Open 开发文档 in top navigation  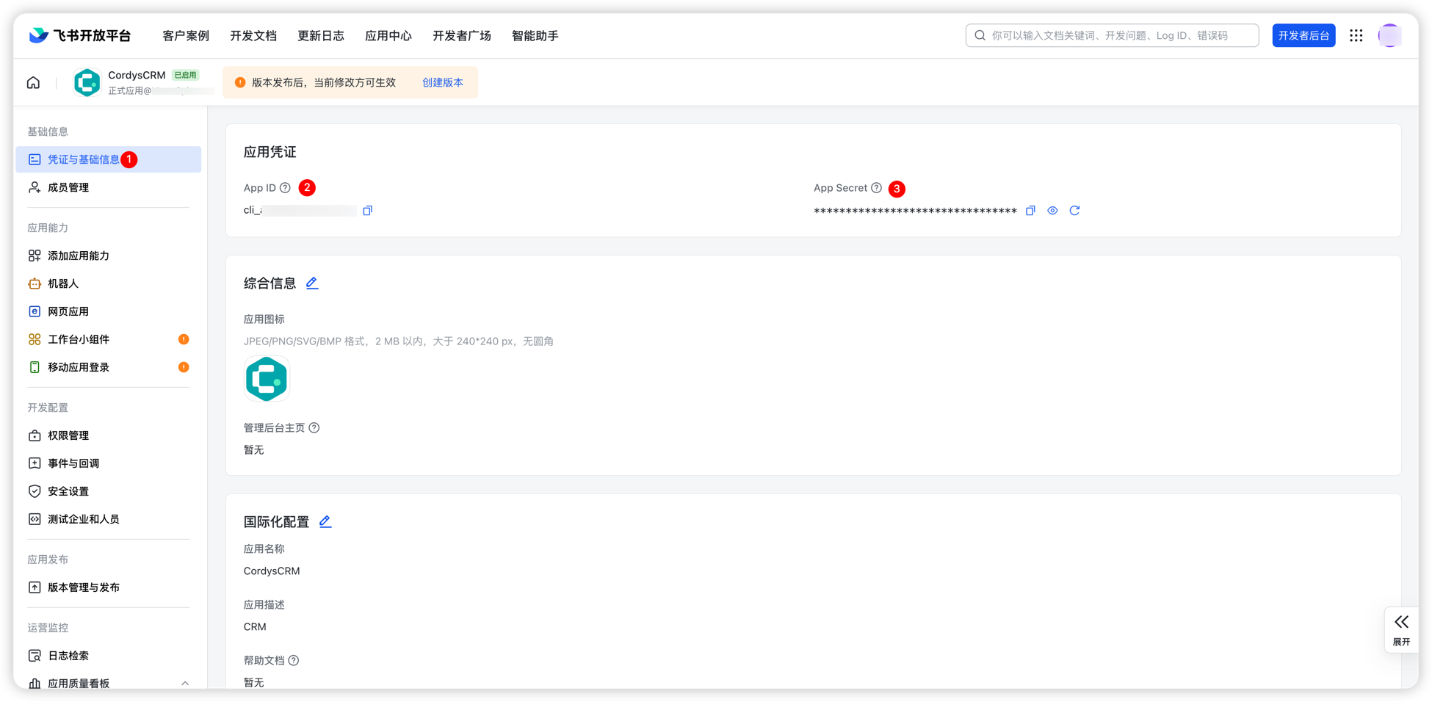point(253,36)
